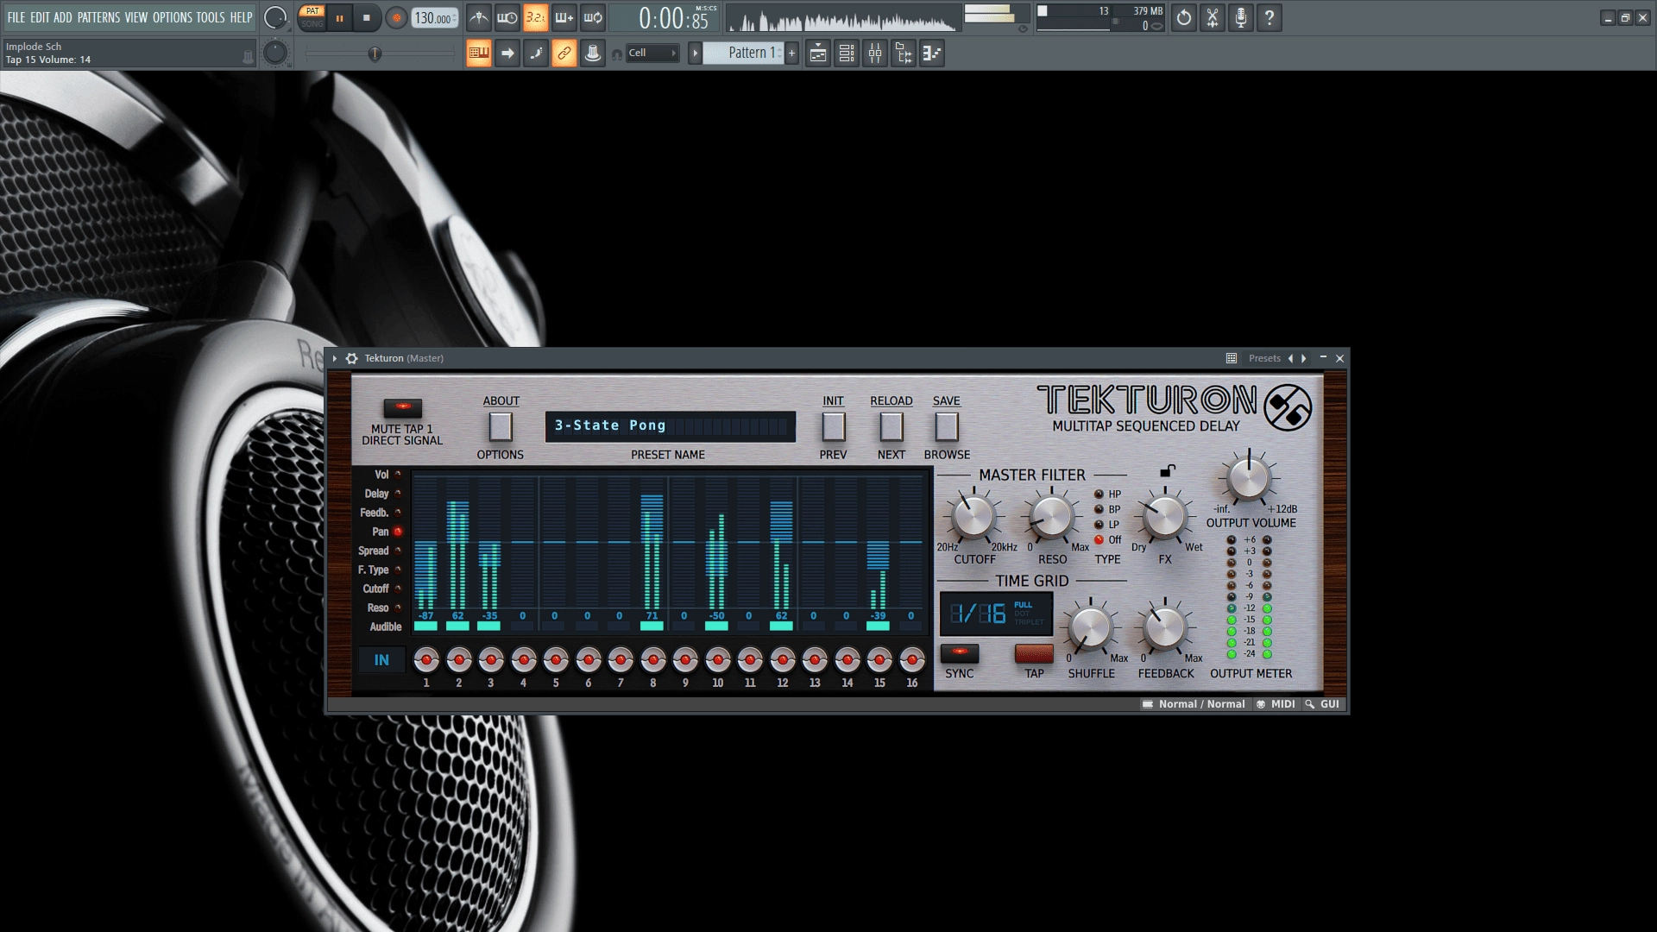
Task: Toggle the SYNC switch in Tekturon
Action: click(x=960, y=652)
